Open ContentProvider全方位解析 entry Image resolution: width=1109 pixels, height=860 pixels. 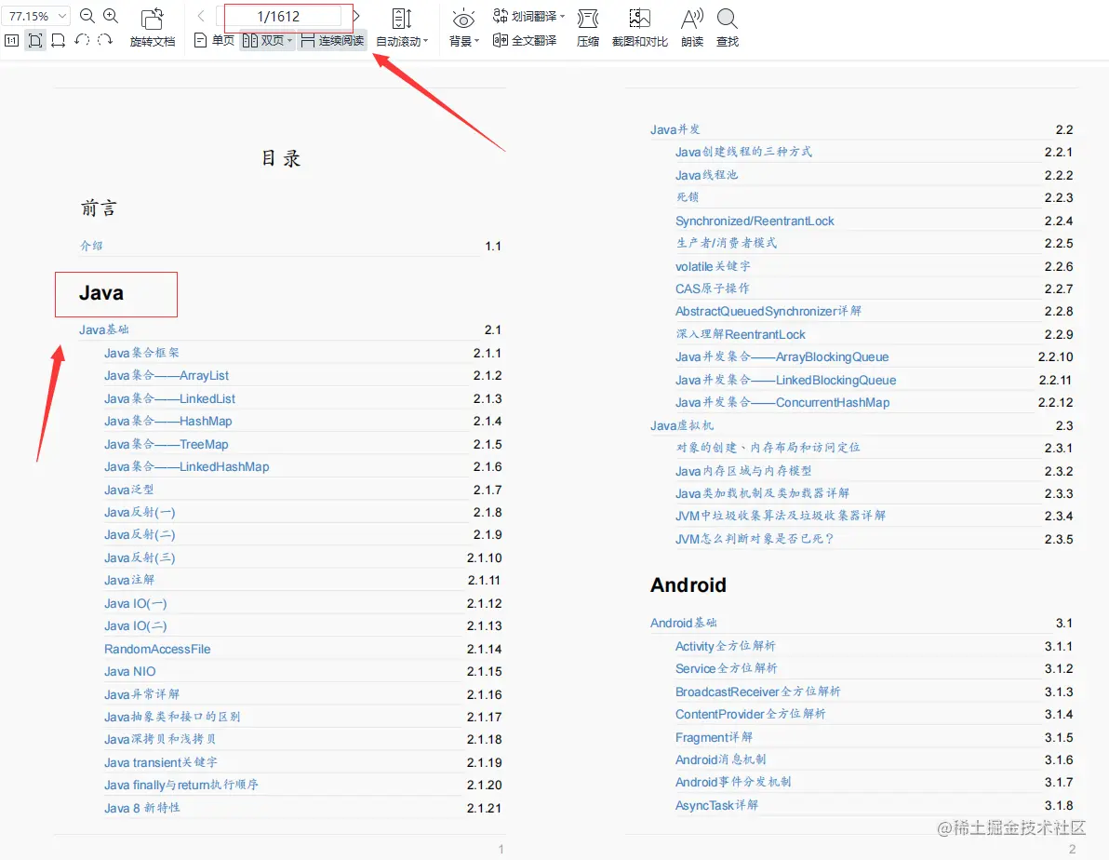(751, 714)
